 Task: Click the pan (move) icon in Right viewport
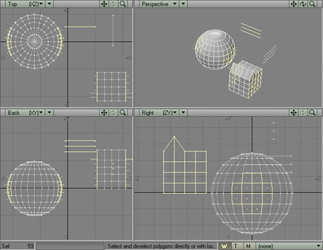pos(294,113)
